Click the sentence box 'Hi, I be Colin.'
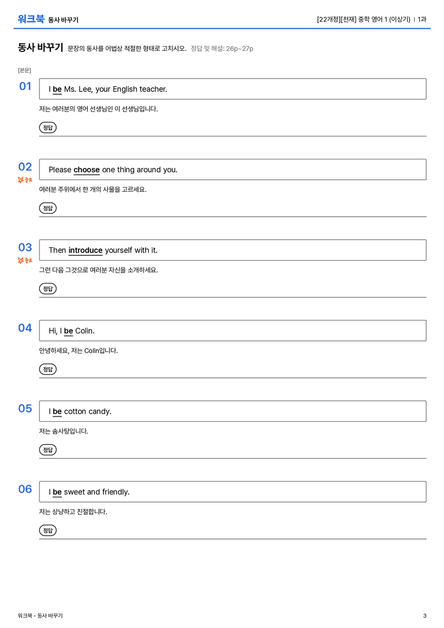This screenshot has height=628, width=444. coord(232,330)
